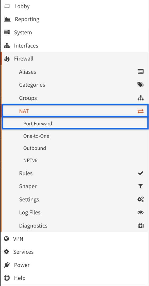149x286 pixels.
Task: Collapse the NAT submenu via arrows icon
Action: (x=141, y=111)
